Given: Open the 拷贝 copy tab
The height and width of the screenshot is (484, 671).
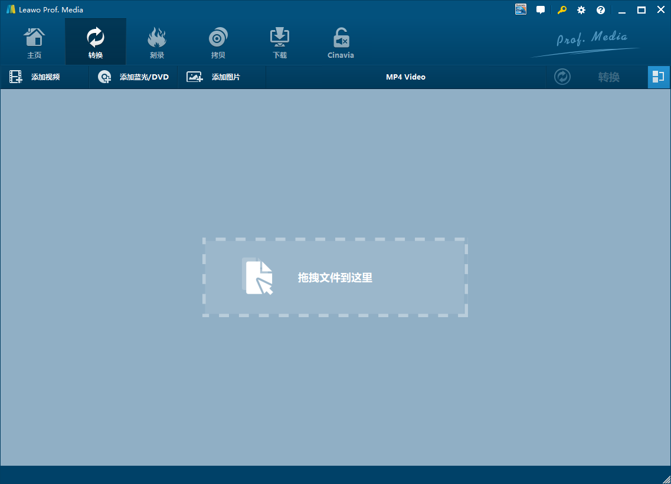Looking at the screenshot, I should 218,42.
